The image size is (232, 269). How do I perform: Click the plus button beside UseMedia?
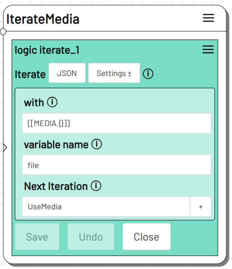201,207
